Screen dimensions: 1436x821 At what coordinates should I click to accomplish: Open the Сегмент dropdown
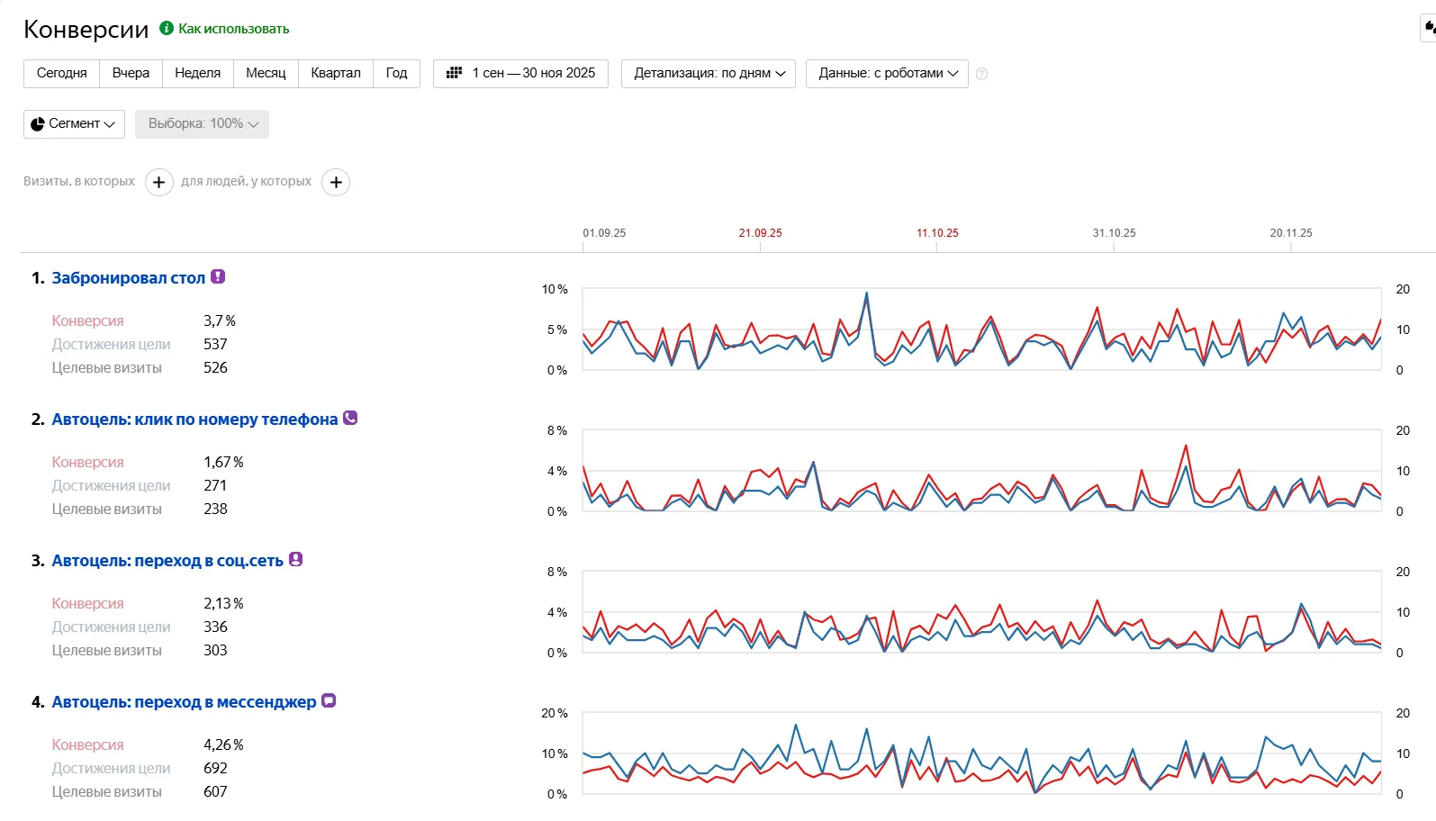pyautogui.click(x=74, y=124)
